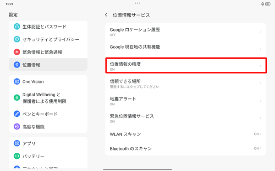
Task: Click chevron on 信頼できる場所 row
Action: point(261,83)
